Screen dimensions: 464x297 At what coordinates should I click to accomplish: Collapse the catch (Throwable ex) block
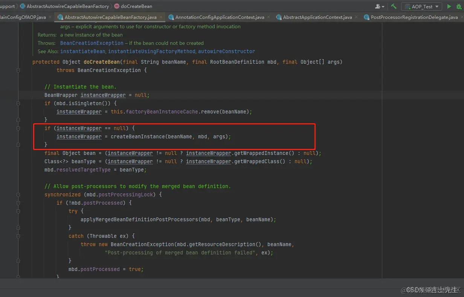pos(18,236)
